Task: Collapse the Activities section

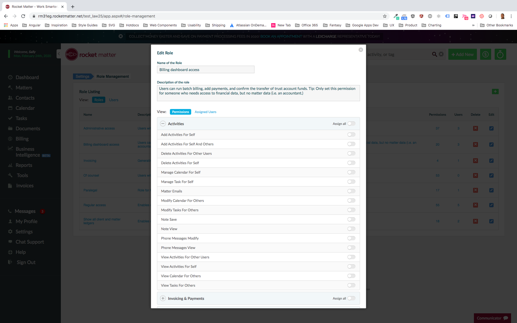Action: (163, 124)
